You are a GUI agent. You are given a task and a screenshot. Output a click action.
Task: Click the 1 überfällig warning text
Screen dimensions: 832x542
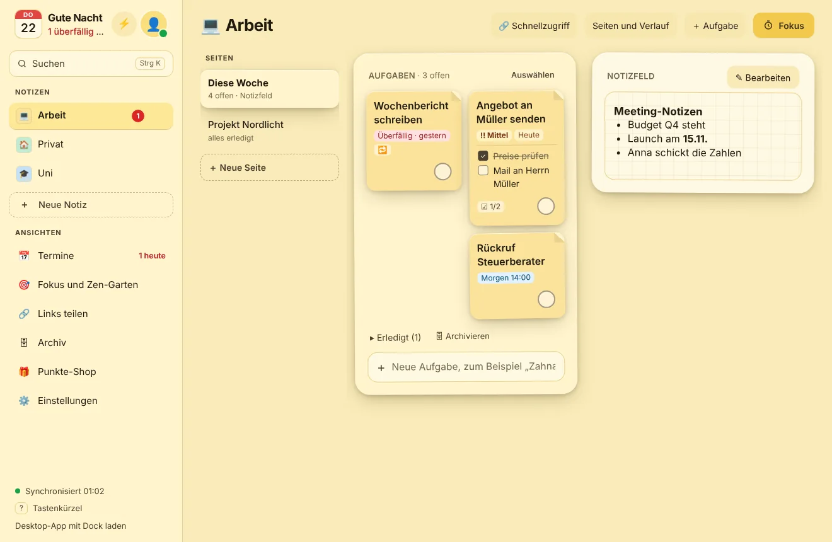[x=76, y=32]
